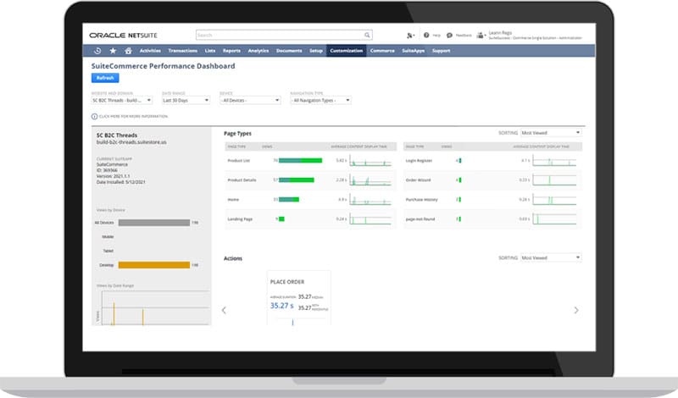Image resolution: width=678 pixels, height=398 pixels.
Task: Click the Tablet device label
Action: 108,251
